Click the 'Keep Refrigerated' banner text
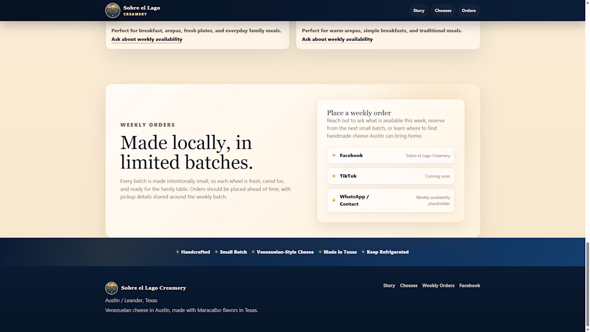 (x=388, y=252)
